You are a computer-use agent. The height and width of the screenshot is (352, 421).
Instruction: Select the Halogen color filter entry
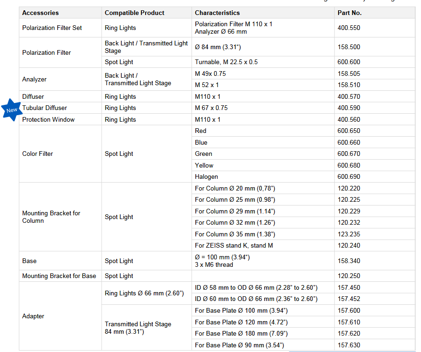(207, 177)
